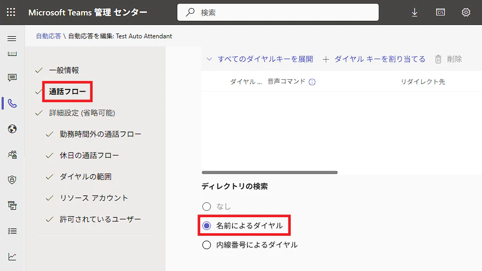Image resolution: width=482 pixels, height=271 pixels.
Task: Click info icon next to 音声コマンド
Action: [312, 82]
